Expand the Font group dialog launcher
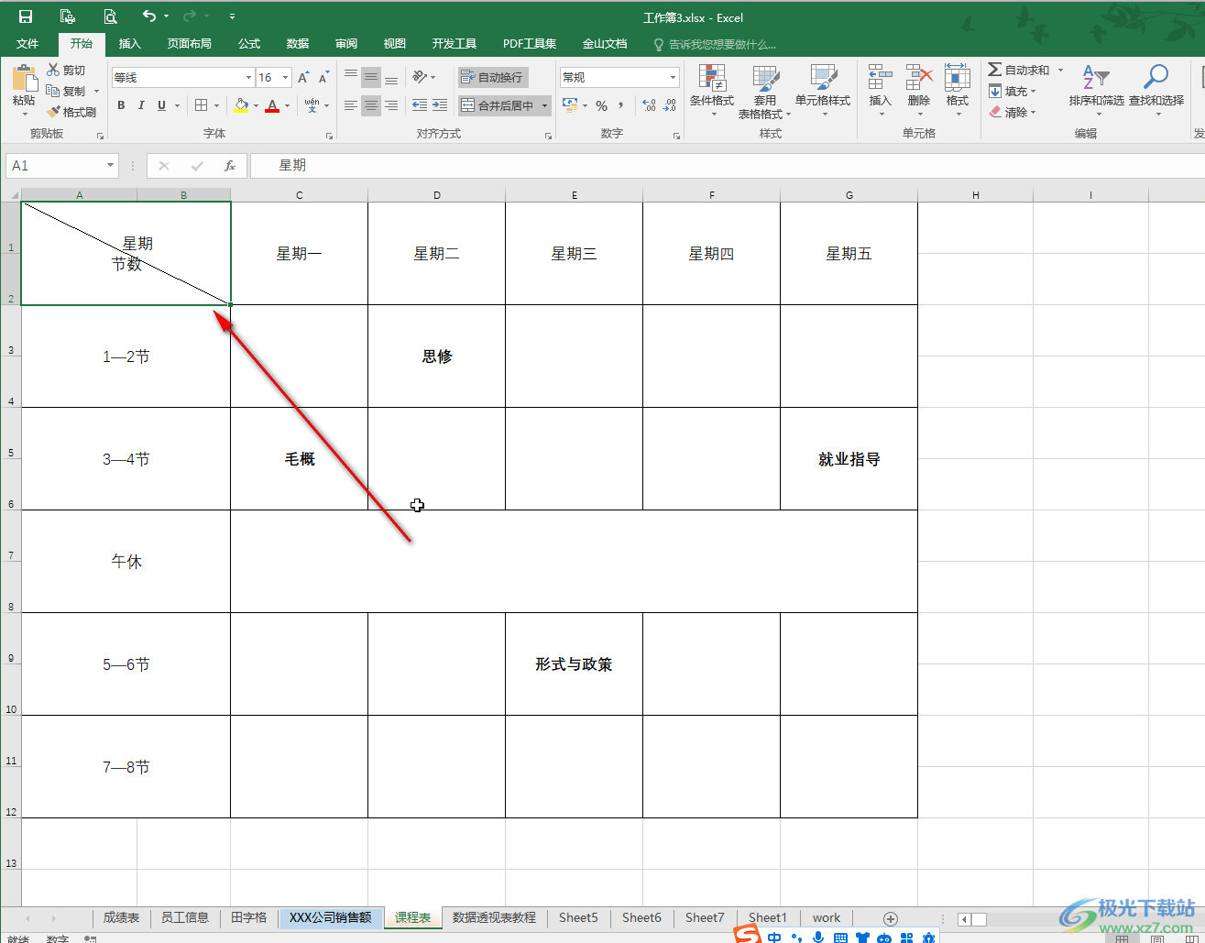1205x943 pixels. 329,136
